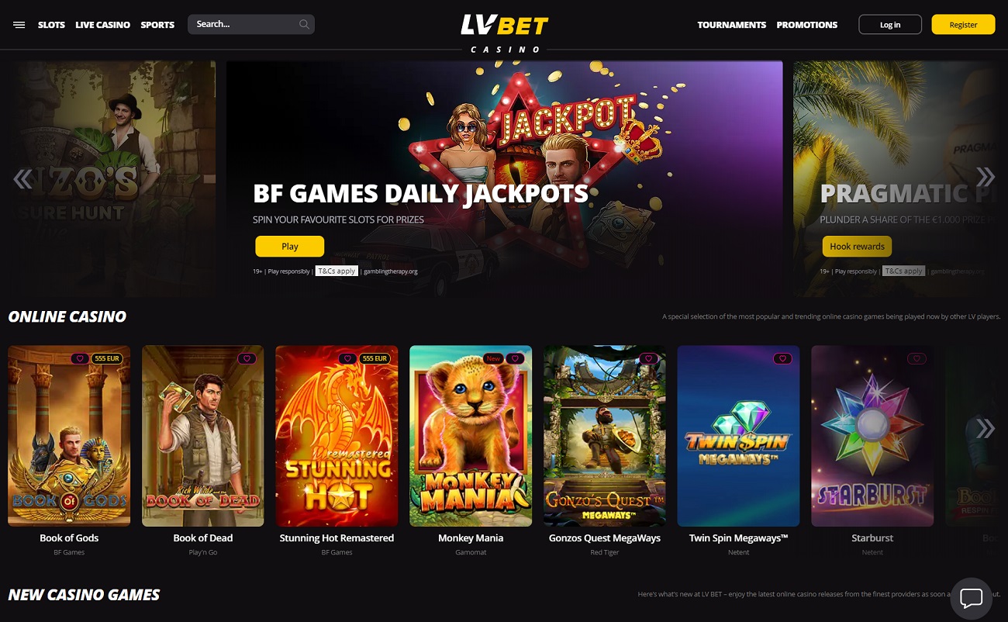Click heart icon on Stunning Hot Remastered

pyautogui.click(x=347, y=358)
